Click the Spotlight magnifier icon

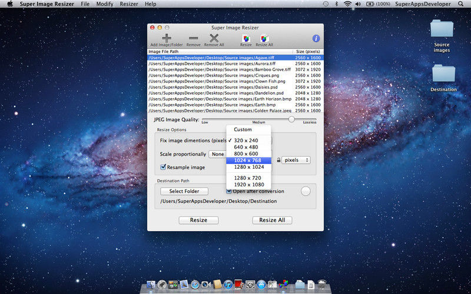461,4
